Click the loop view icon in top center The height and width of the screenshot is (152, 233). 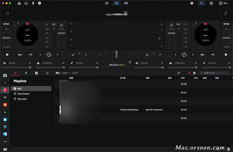(x=107, y=3)
